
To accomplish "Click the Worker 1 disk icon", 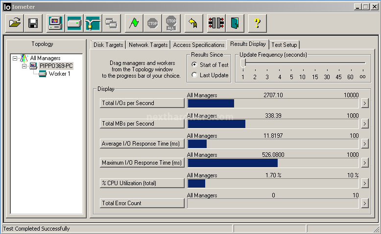I will [43, 73].
